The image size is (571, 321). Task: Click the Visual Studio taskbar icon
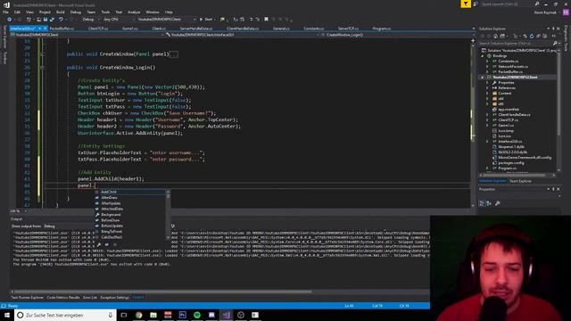tap(226, 315)
